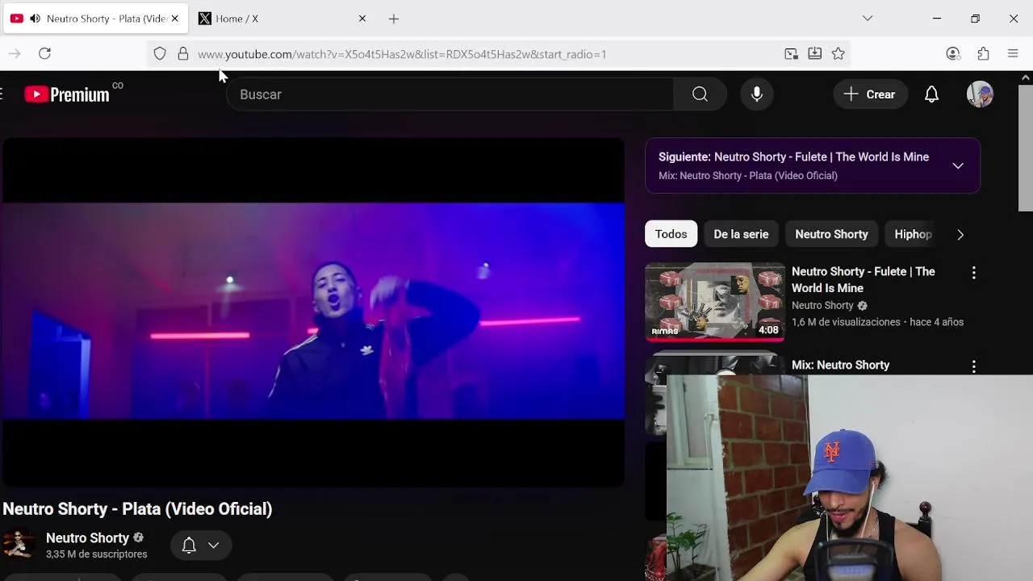The image size is (1033, 581).
Task: Mute tab via speaker icon on tab
Action: (x=35, y=19)
